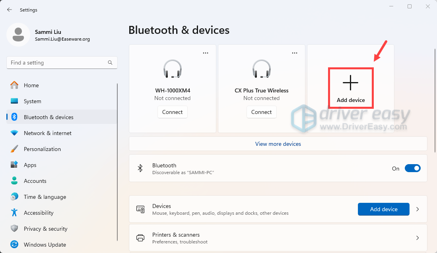This screenshot has width=437, height=253.
Task: Click the search magnifier icon
Action: click(x=110, y=63)
